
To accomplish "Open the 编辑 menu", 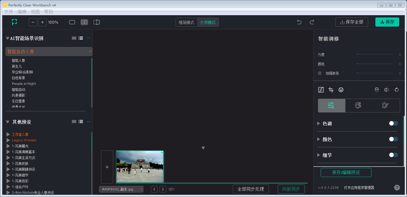I will click(22, 12).
